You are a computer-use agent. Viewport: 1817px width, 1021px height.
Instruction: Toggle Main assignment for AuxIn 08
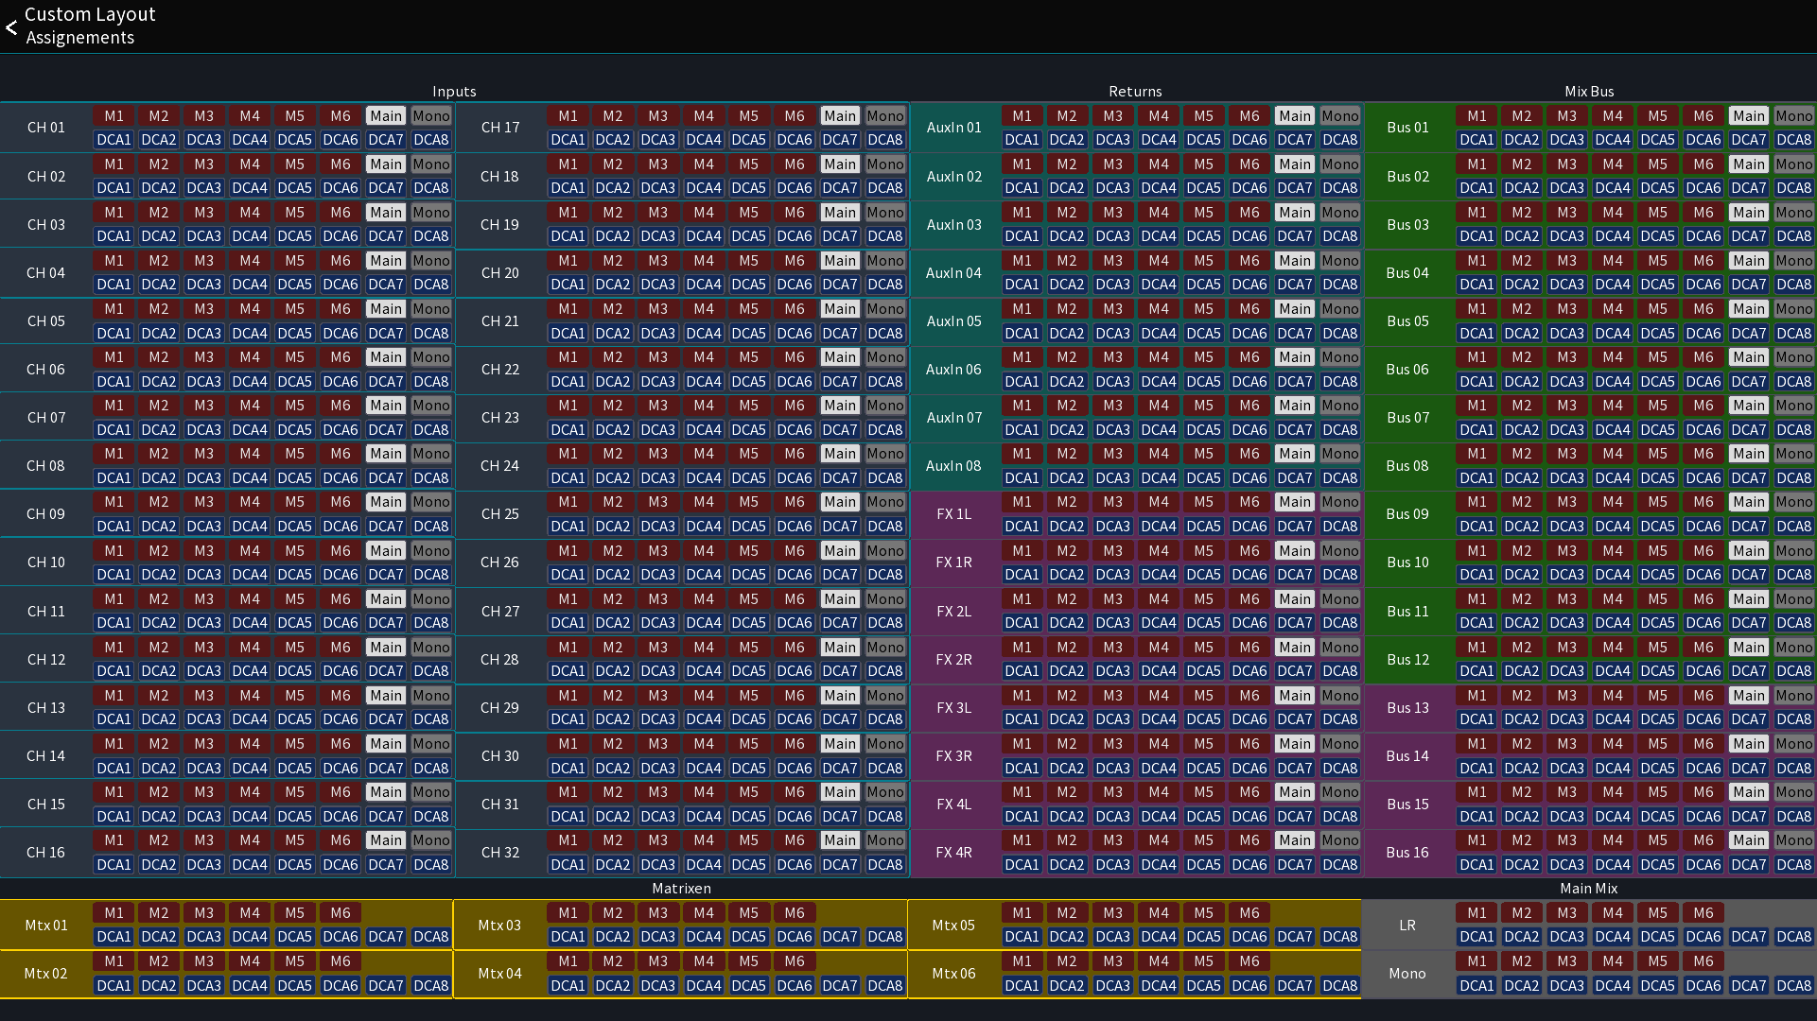[1295, 454]
